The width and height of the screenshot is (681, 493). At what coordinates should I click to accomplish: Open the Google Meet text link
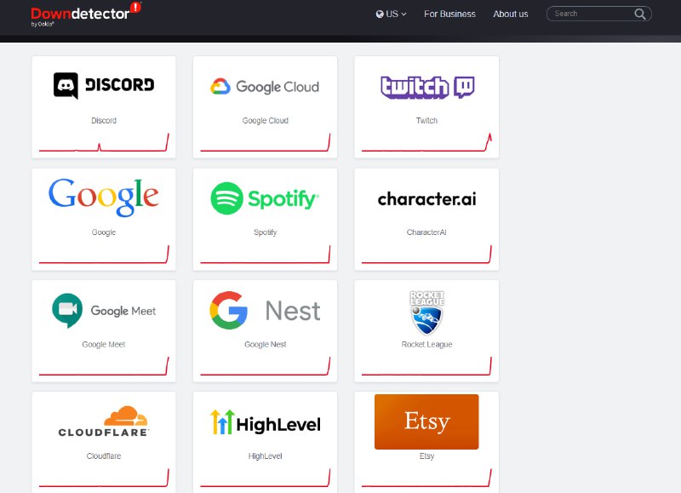(x=104, y=345)
